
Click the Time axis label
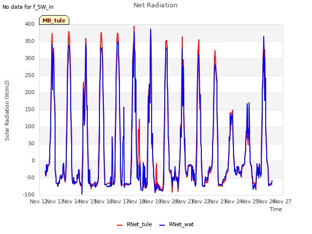coord(276,209)
